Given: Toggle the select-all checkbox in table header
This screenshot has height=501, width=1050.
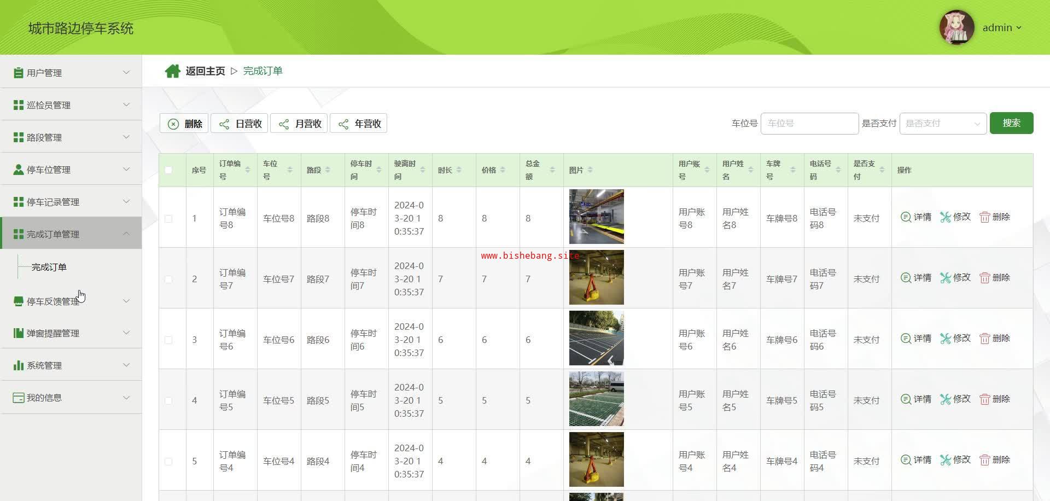Looking at the screenshot, I should tap(168, 170).
